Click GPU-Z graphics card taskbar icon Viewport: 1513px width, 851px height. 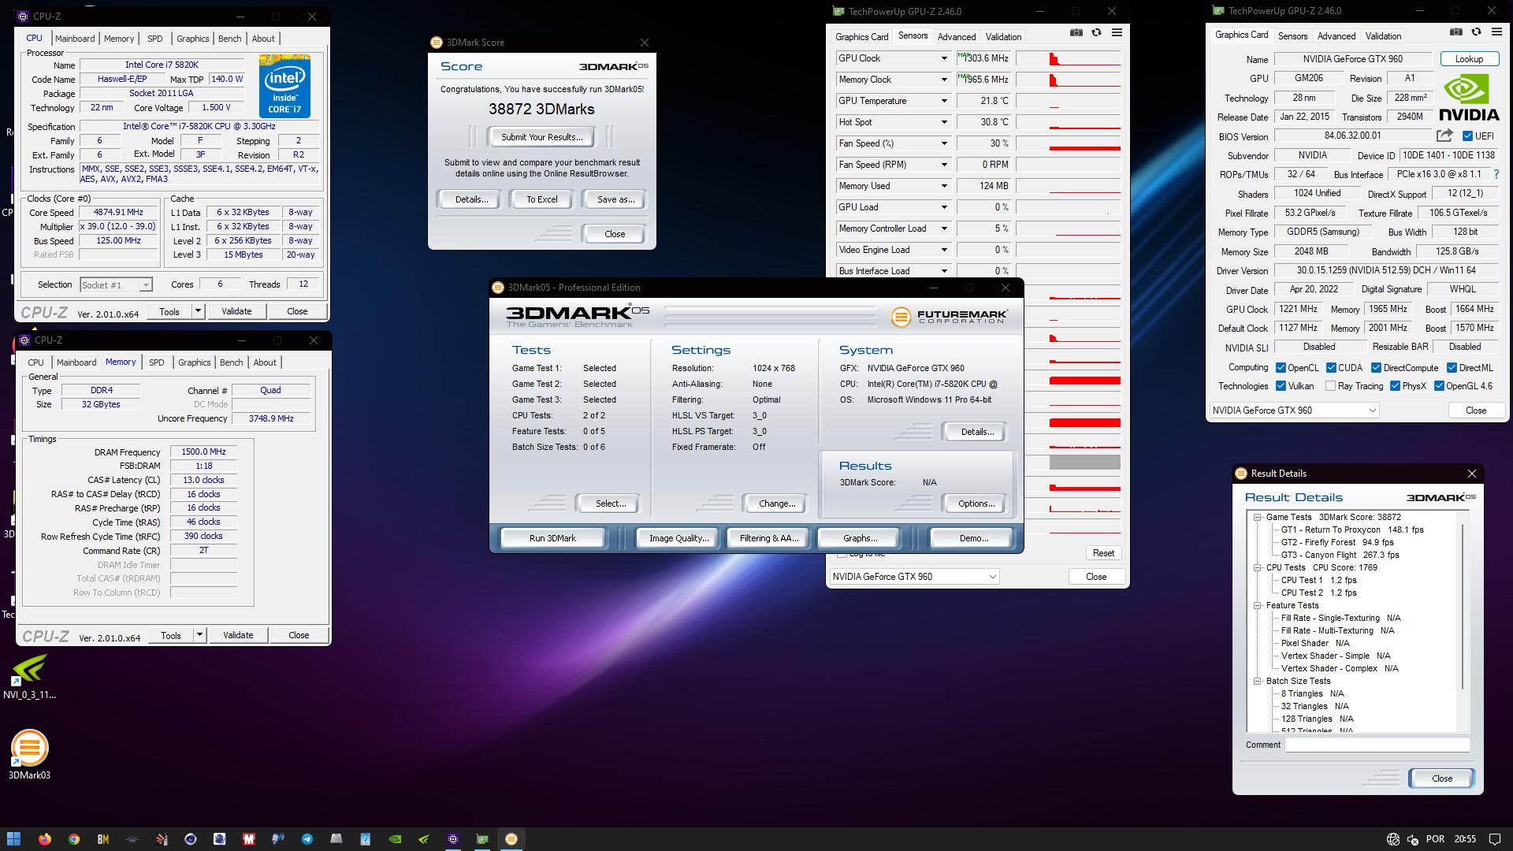click(482, 838)
